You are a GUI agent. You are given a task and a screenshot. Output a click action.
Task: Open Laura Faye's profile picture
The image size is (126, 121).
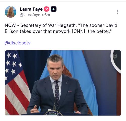[11, 12]
